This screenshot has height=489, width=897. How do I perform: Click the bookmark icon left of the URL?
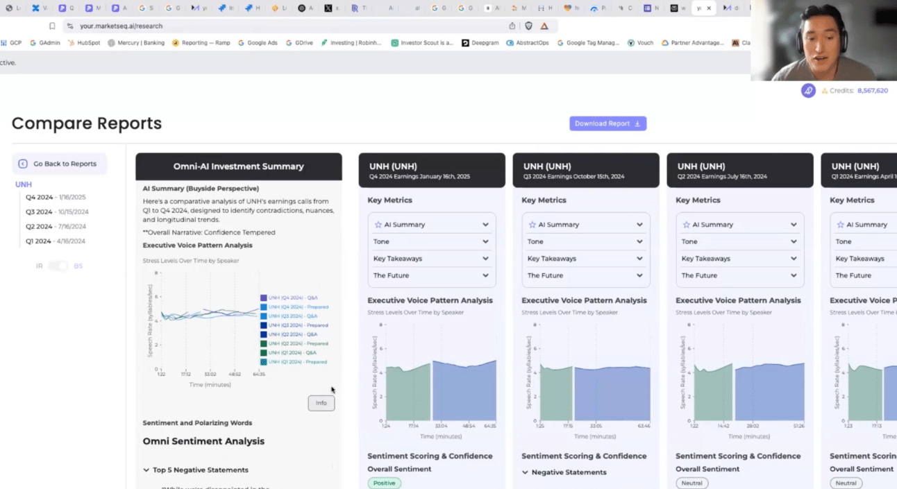click(52, 26)
